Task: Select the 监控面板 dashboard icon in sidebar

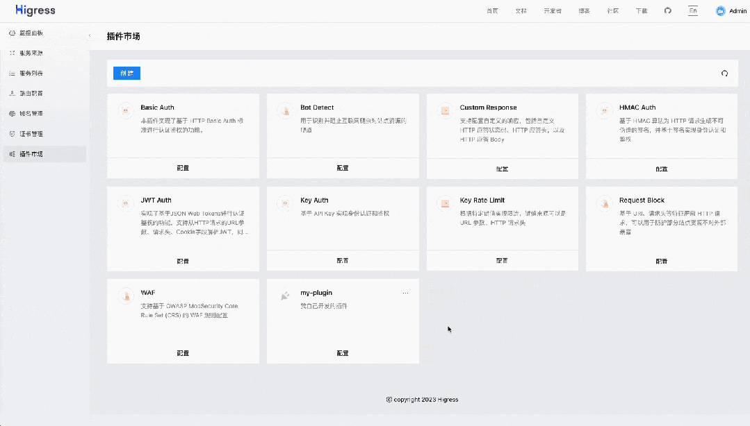Action: pos(11,33)
